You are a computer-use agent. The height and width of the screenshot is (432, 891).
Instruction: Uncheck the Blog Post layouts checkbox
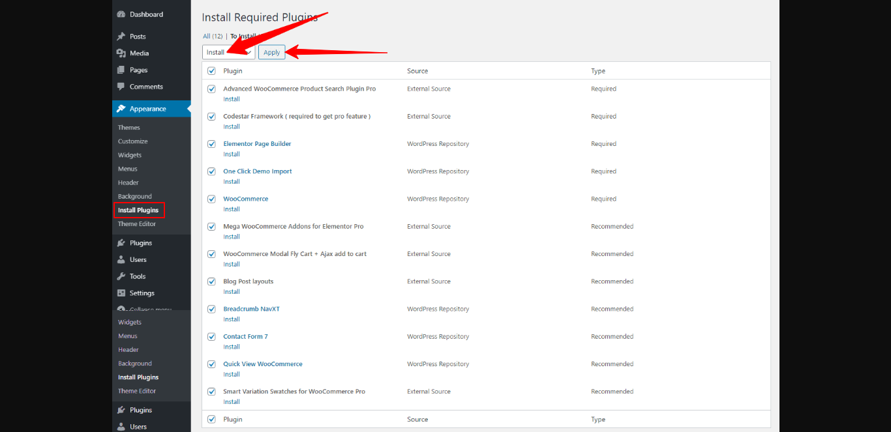click(x=211, y=281)
